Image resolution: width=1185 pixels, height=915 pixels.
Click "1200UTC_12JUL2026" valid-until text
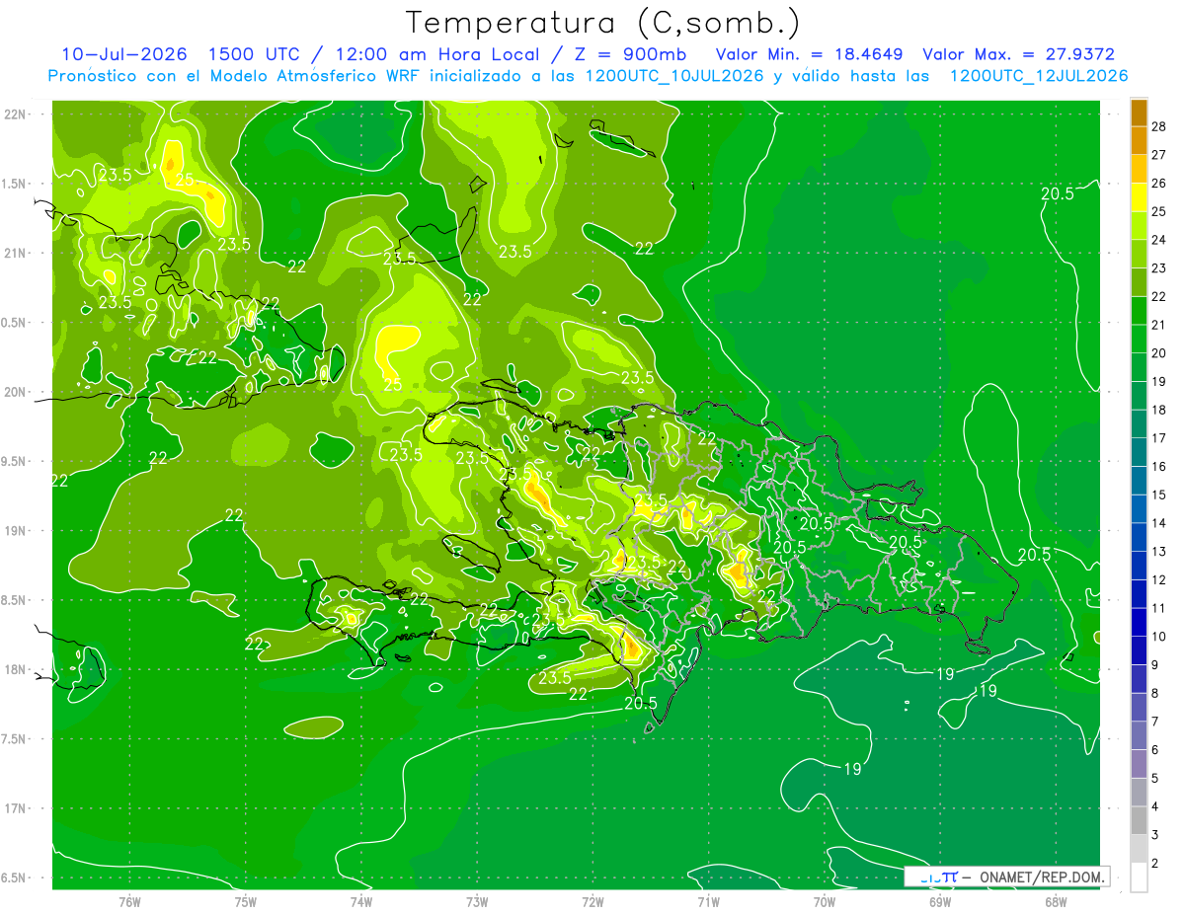[1039, 76]
